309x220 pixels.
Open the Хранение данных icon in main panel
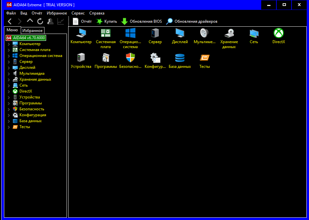pyautogui.click(x=229, y=33)
